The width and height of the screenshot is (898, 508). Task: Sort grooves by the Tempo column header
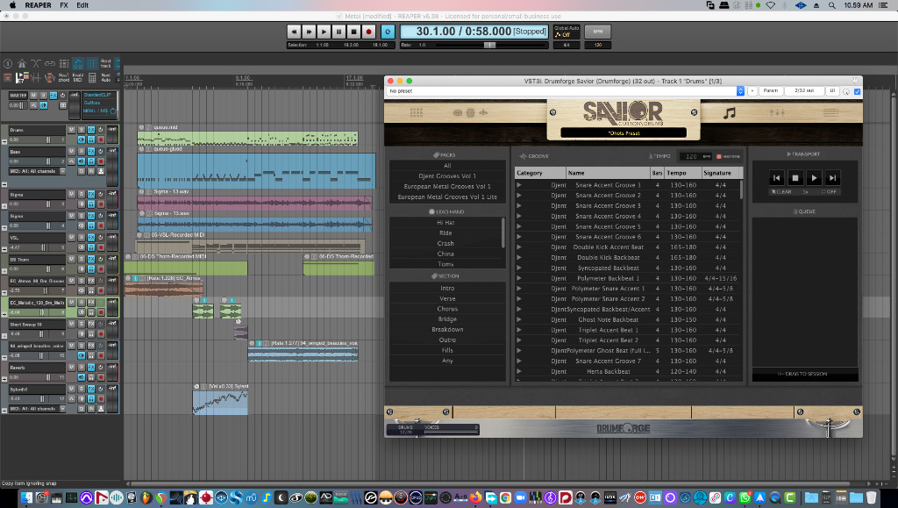(x=682, y=173)
